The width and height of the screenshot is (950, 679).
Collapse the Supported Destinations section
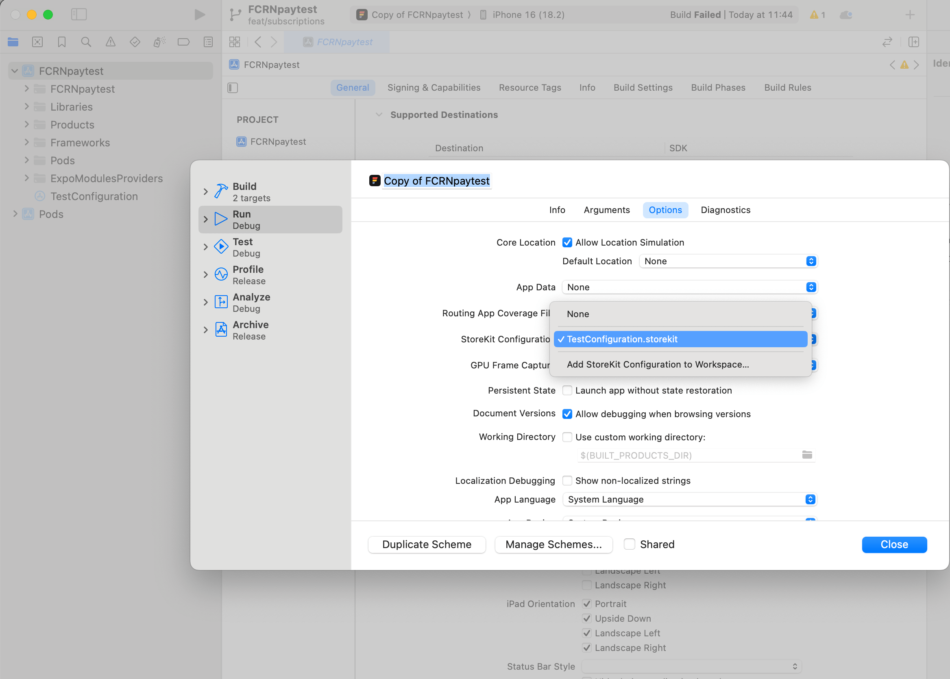[x=379, y=114]
